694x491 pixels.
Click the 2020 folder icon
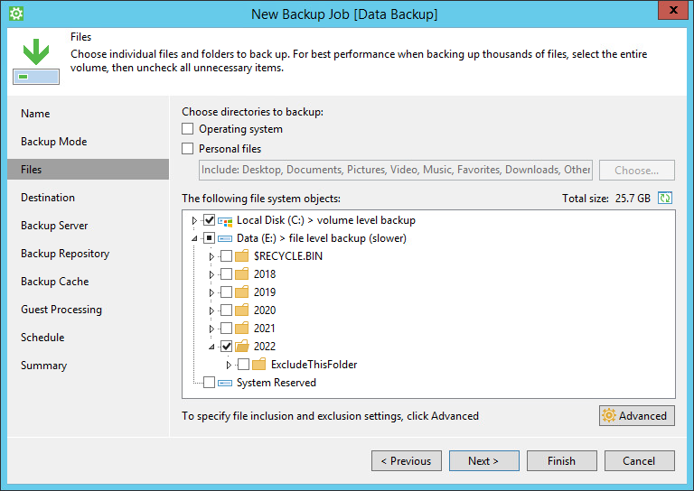(241, 310)
